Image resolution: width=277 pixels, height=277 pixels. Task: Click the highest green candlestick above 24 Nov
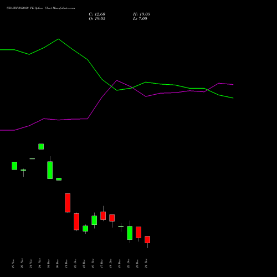[x=41, y=146]
